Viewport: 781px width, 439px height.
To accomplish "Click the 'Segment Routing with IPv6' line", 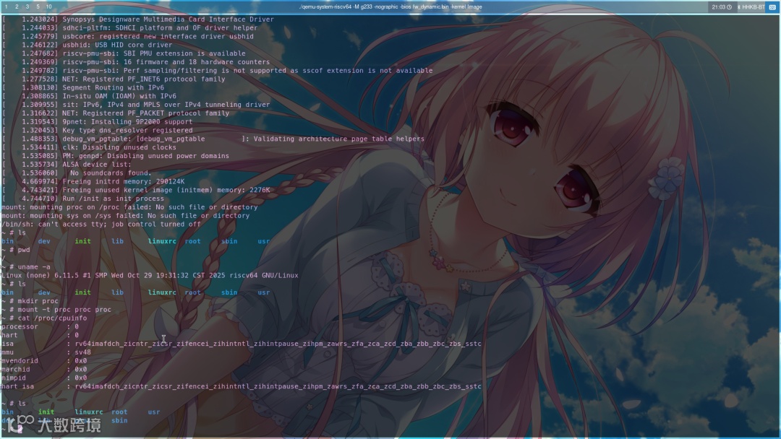I will [x=82, y=87].
